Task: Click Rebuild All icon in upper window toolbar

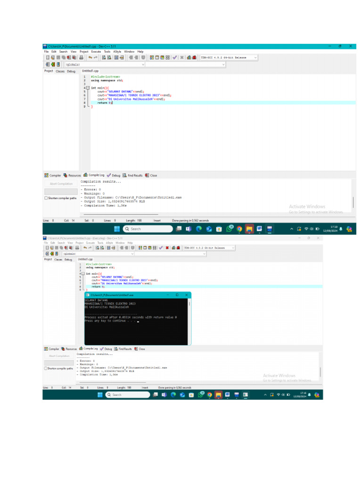Action: 167,57
